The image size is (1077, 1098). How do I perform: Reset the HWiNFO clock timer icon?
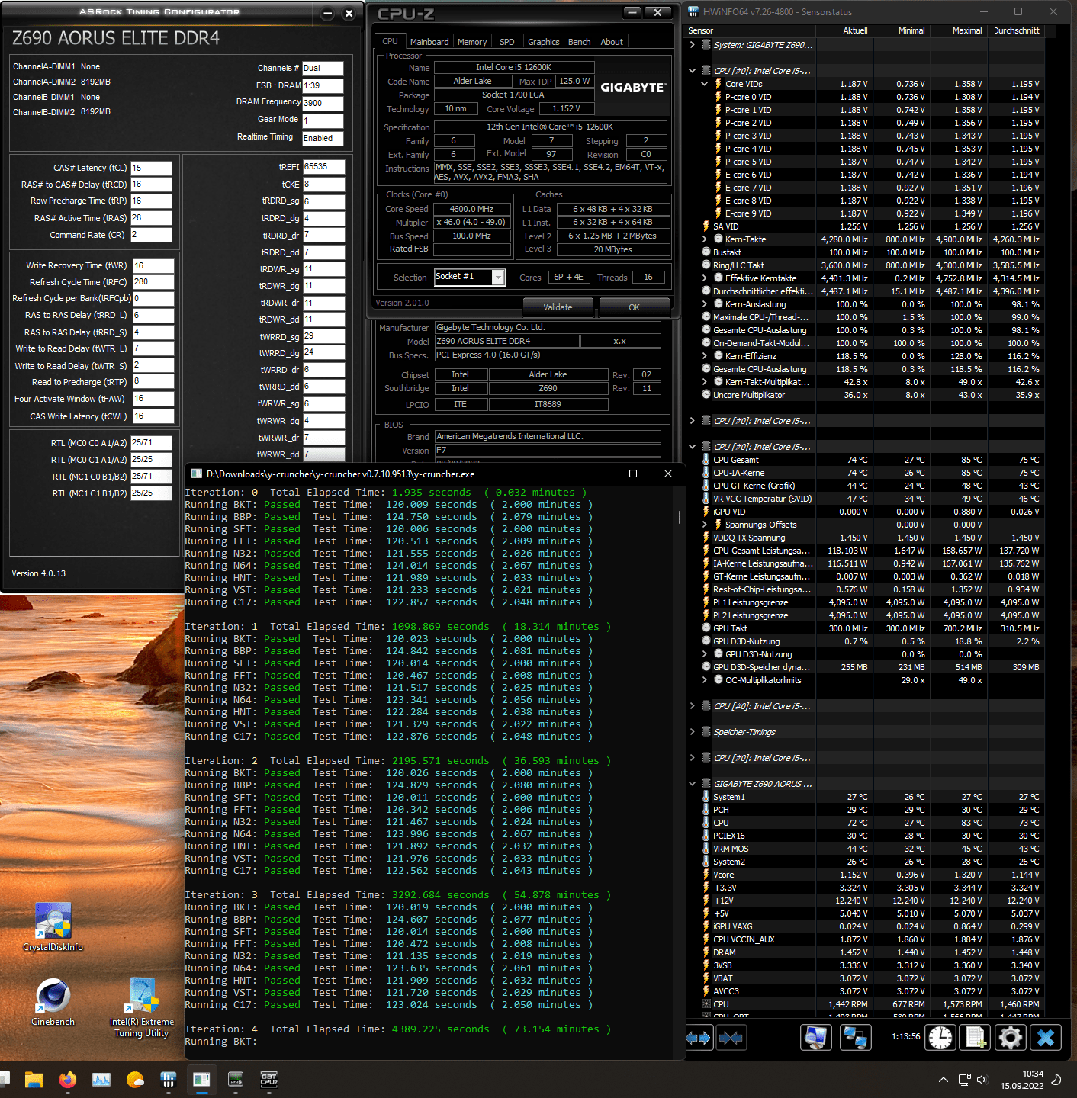[940, 1037]
